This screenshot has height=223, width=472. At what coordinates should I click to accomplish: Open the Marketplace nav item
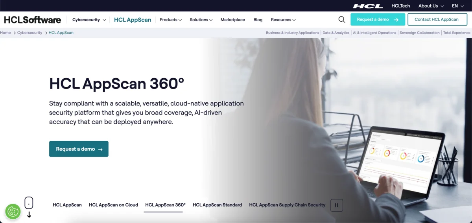pos(233,20)
